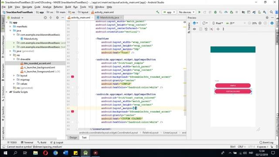279x157 pixels.
Task: Open the Logcat tool window
Action: click(57, 143)
